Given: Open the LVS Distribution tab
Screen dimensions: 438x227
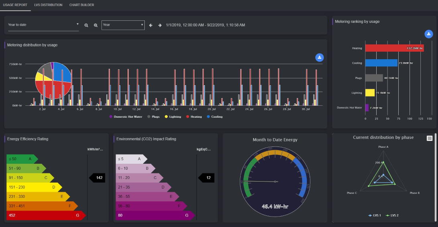Looking at the screenshot, I should tap(48, 5).
